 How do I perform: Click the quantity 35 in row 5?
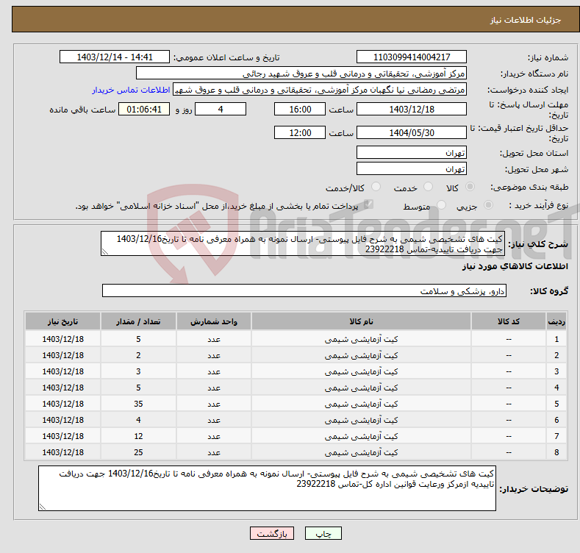point(138,404)
